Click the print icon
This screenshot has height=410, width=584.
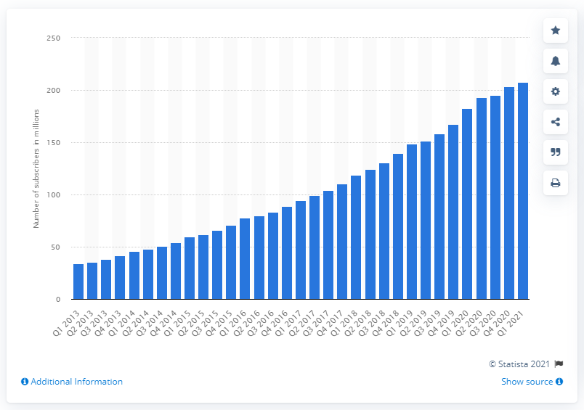[556, 183]
